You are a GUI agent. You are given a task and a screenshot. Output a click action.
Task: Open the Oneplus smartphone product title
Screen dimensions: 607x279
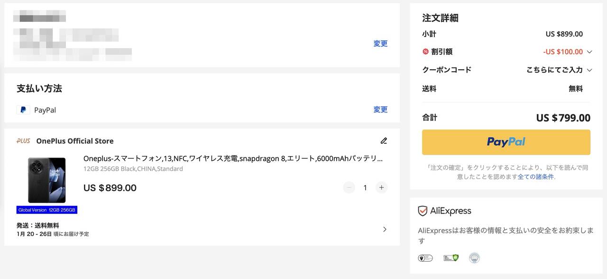point(232,158)
